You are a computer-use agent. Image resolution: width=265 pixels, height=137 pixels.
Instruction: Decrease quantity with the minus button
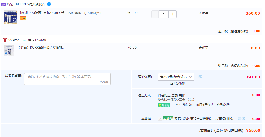pos(155,14)
